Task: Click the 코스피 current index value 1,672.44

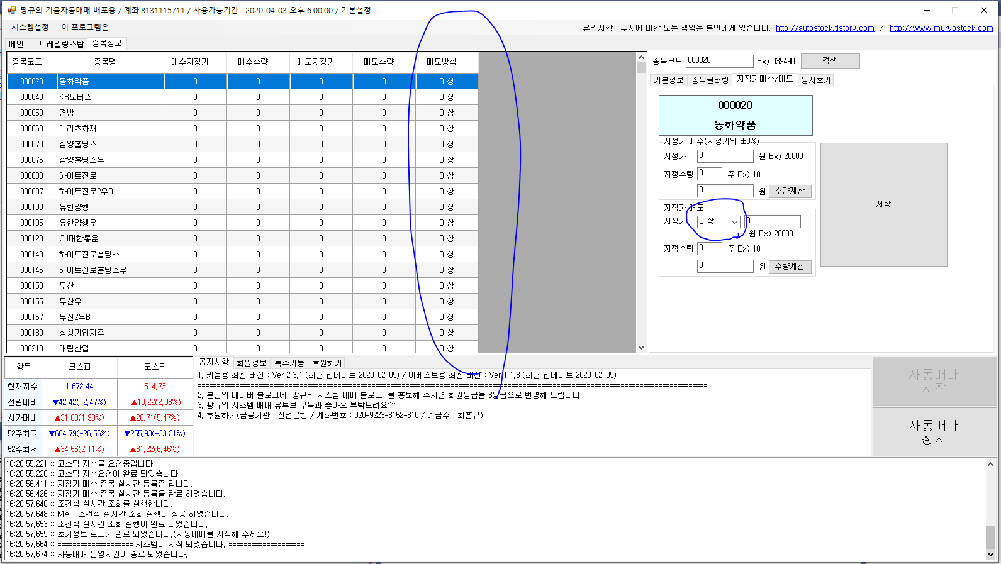Action: click(80, 386)
